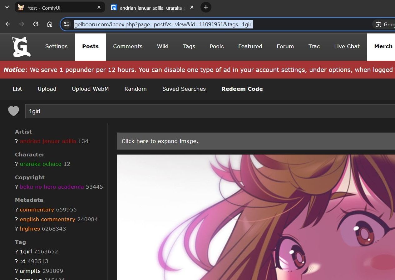
Task: Open the browser tab search dropdown arrow
Action: 7,7
